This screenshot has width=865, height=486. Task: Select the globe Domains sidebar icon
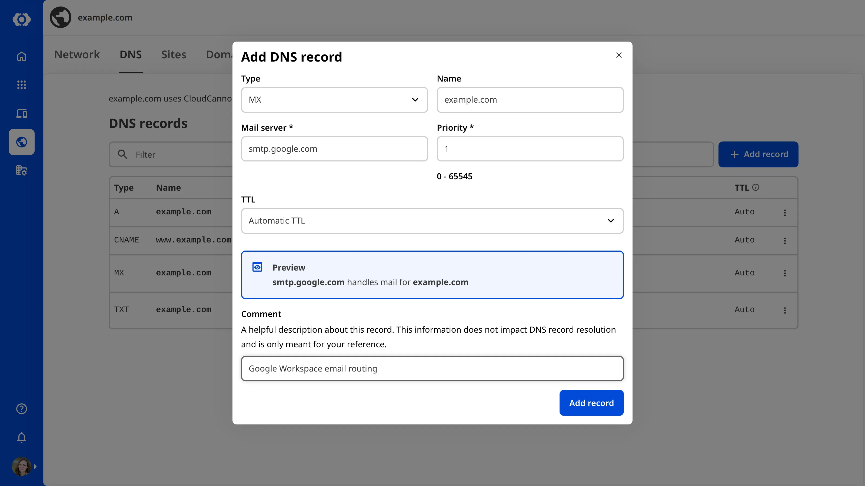pos(22,142)
